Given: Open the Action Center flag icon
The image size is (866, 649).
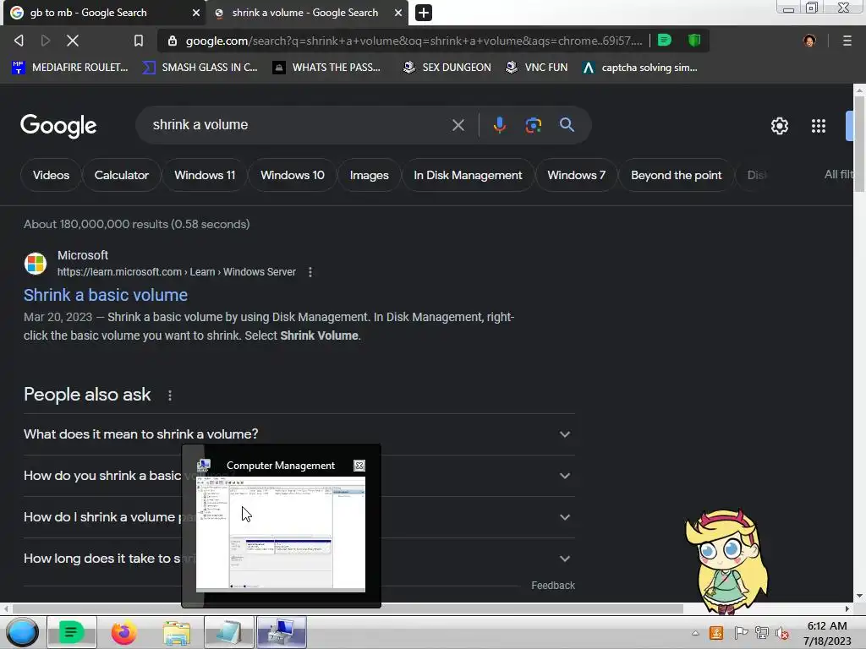Looking at the screenshot, I should (x=741, y=633).
